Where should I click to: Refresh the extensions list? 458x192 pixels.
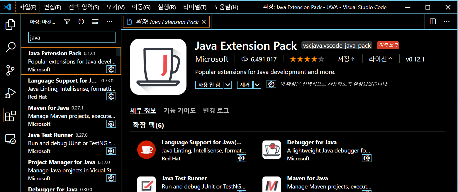(81, 22)
